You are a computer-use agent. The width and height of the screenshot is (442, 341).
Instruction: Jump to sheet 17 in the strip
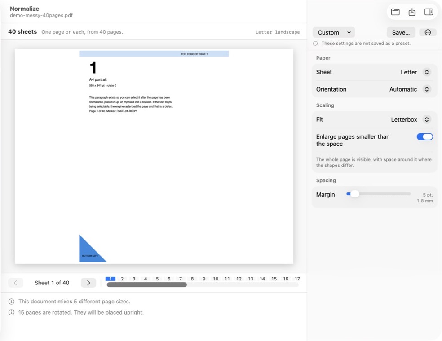point(297,279)
